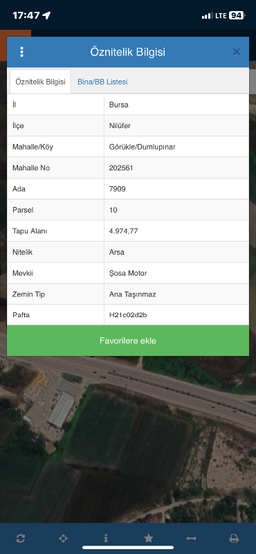This screenshot has width=256, height=554.
Task: Open favorites with the star icon
Action: tap(149, 539)
